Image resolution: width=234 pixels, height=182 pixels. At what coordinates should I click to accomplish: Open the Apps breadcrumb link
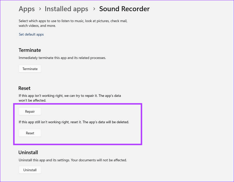26,9
